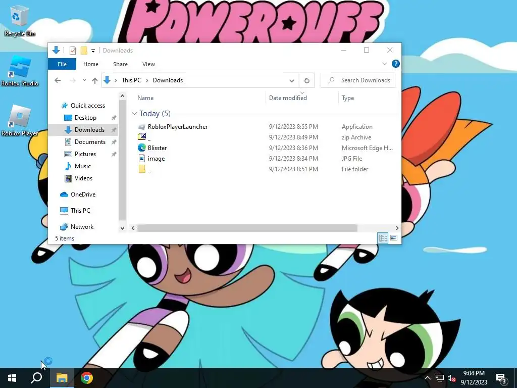Select the Roblox Player desktop shortcut

pos(20,121)
